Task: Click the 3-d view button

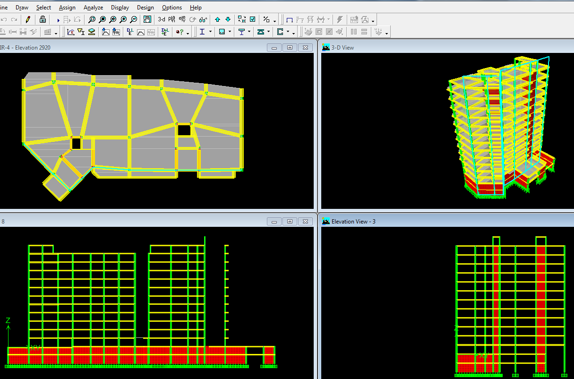Action: pos(162,19)
